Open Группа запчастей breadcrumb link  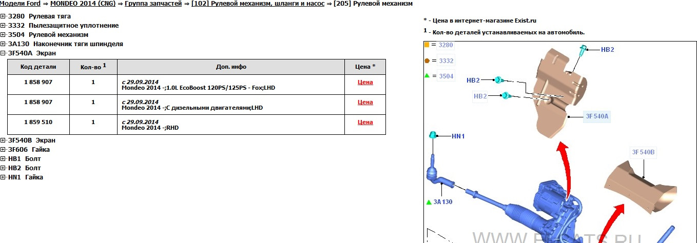pyautogui.click(x=153, y=4)
